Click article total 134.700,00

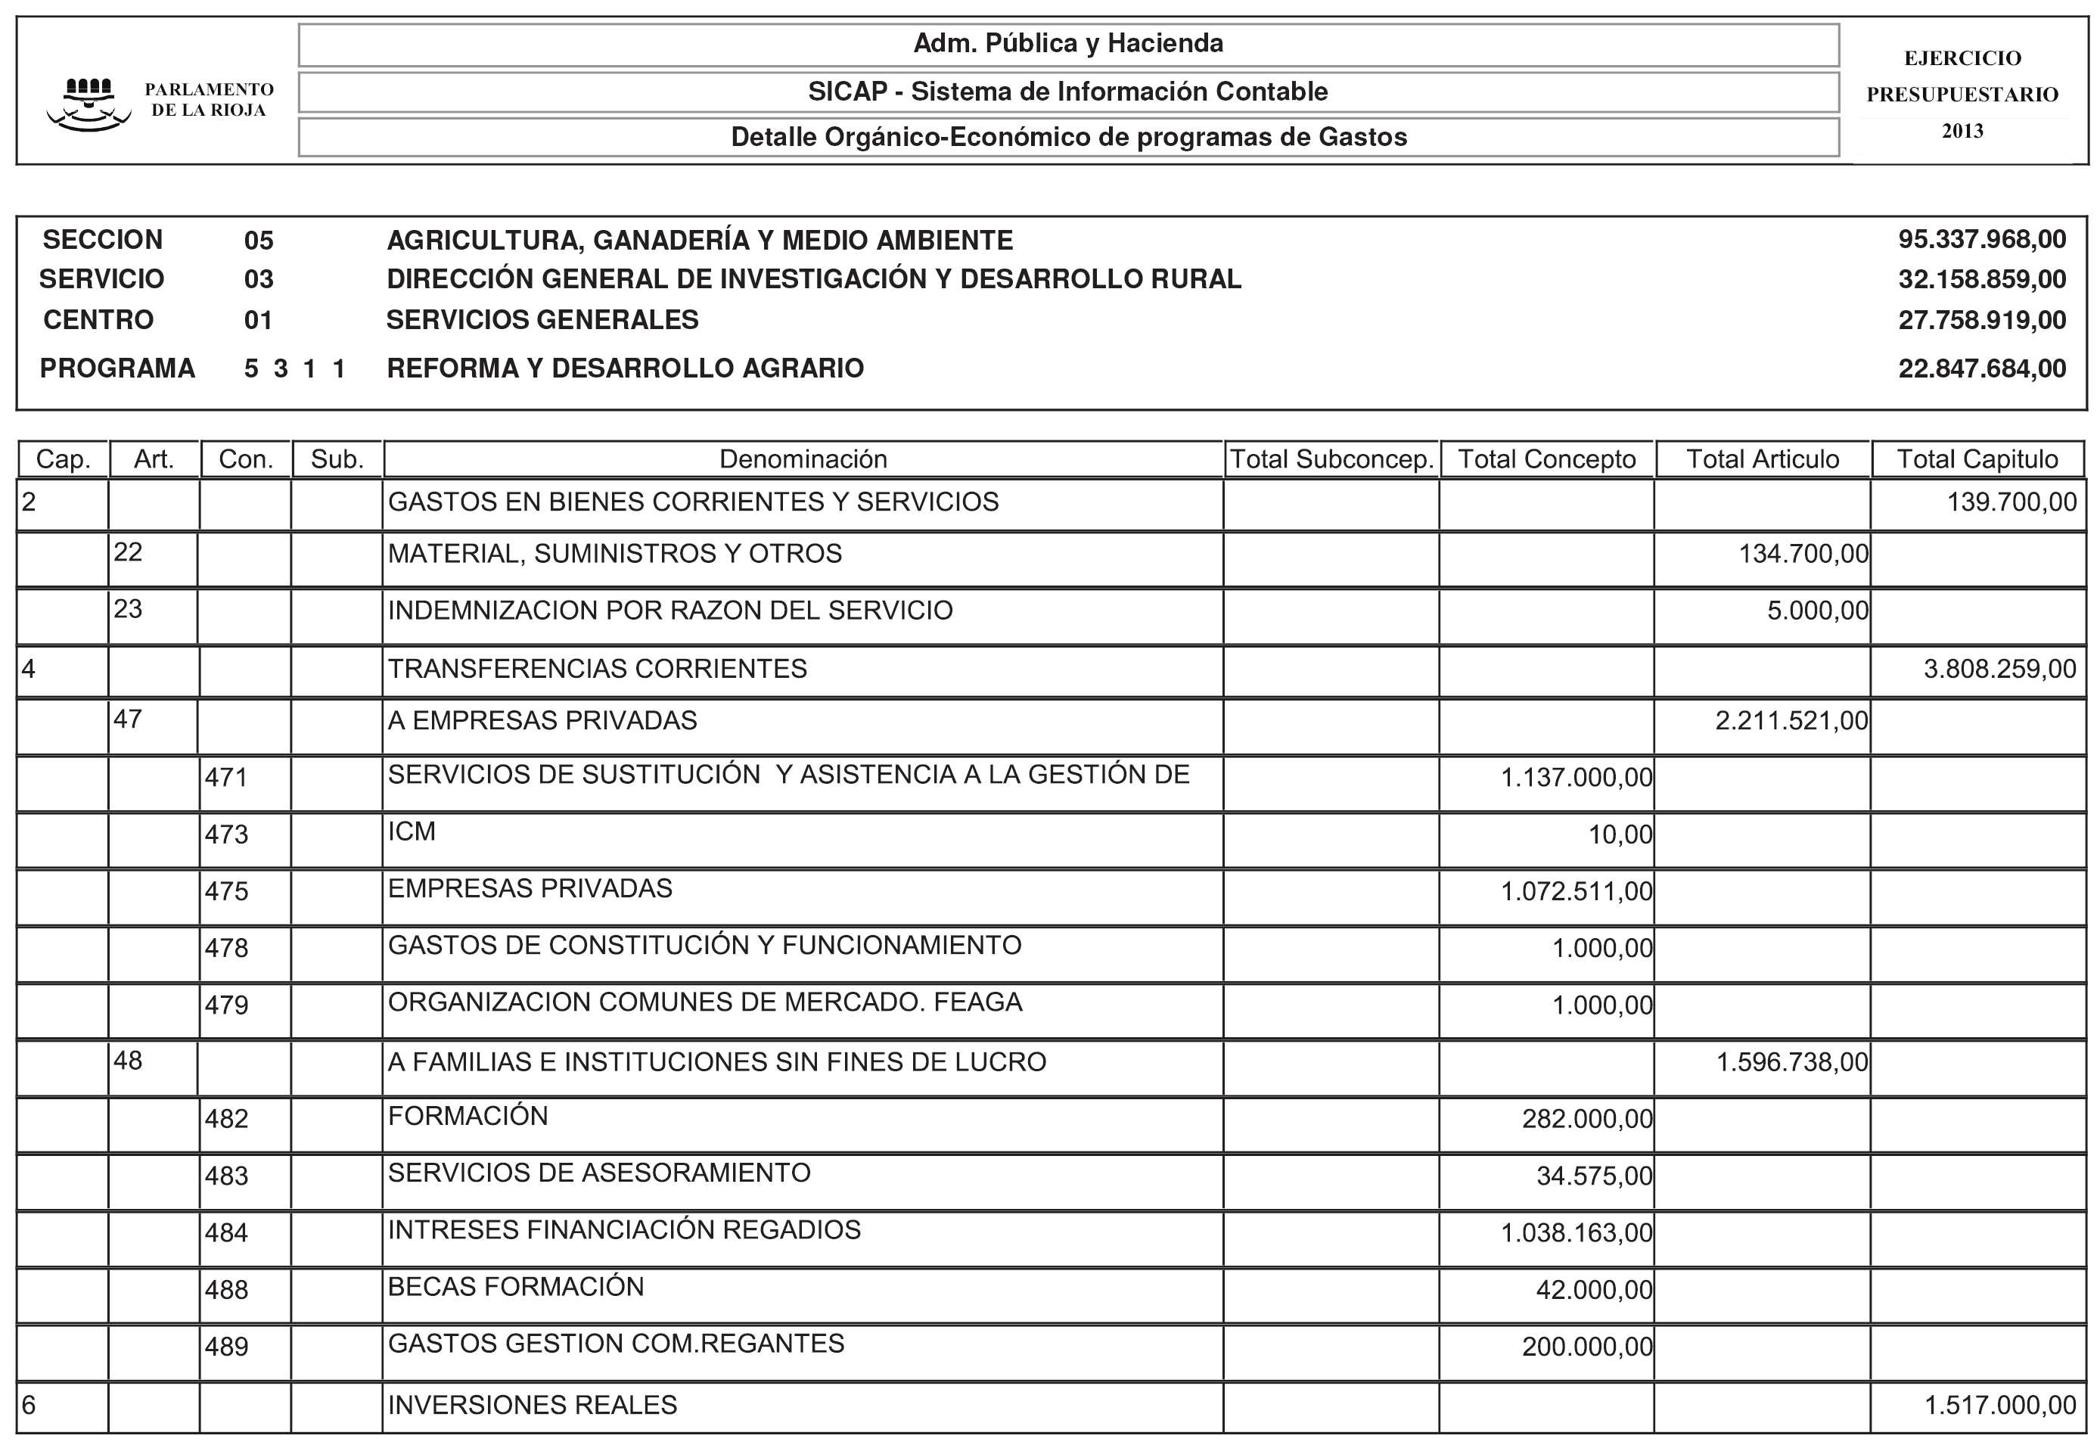point(1803,555)
